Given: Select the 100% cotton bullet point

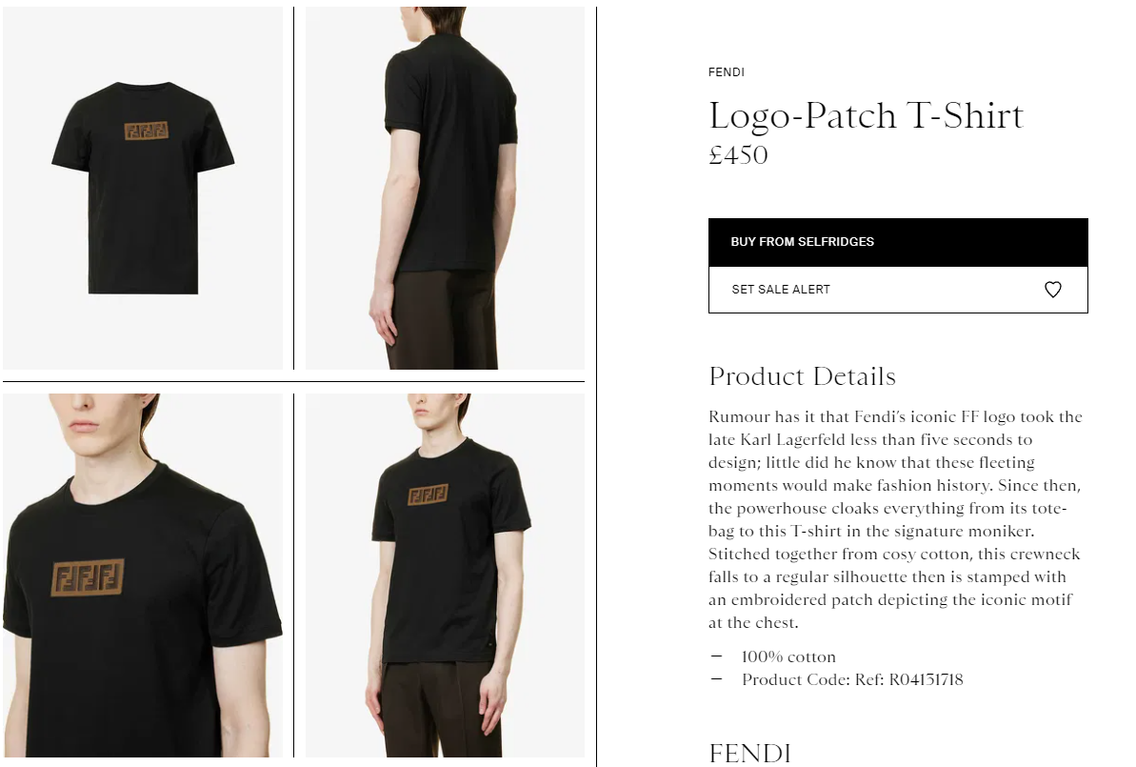Looking at the screenshot, I should 788,656.
